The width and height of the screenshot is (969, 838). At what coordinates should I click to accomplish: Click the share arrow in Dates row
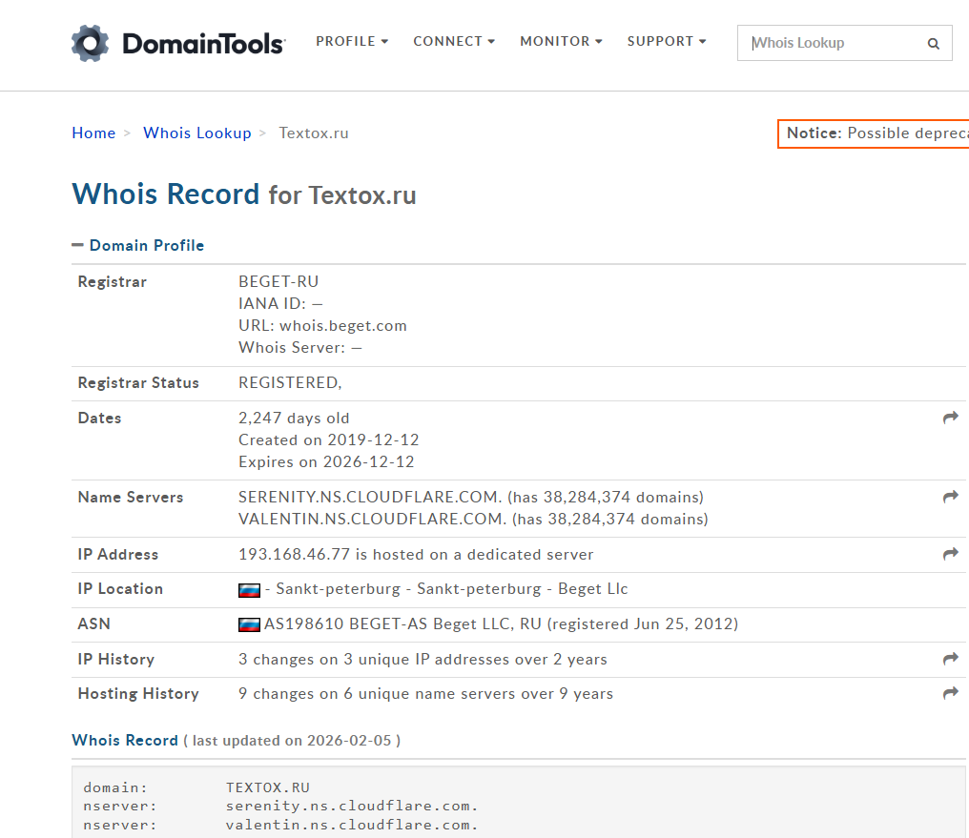951,418
